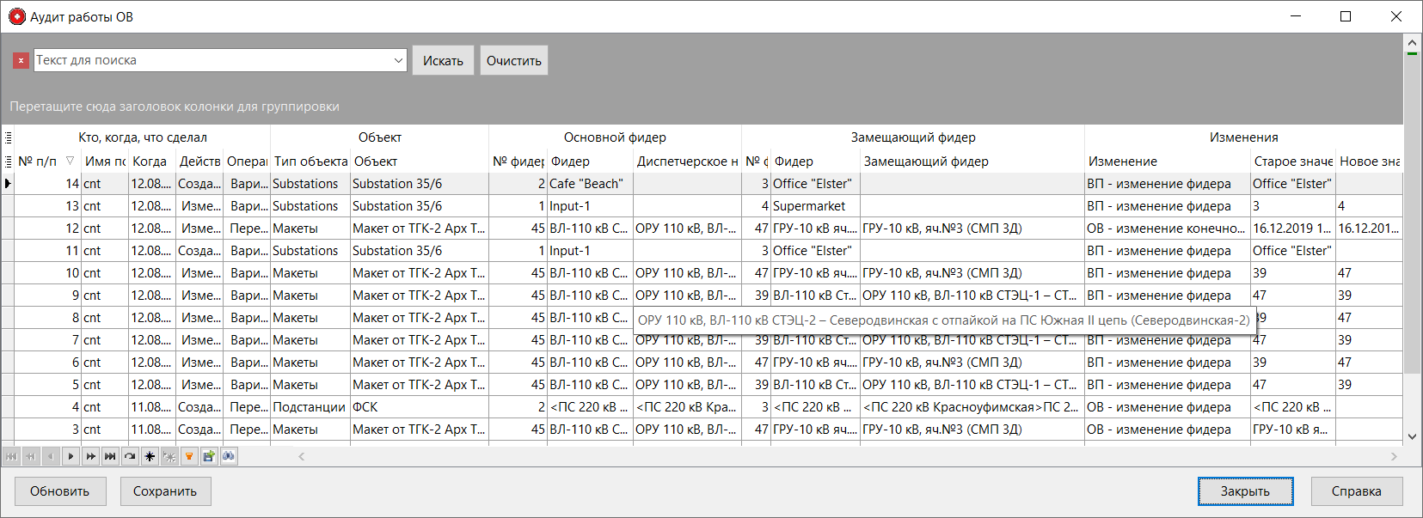Click the Основной фидер band header

(x=615, y=137)
